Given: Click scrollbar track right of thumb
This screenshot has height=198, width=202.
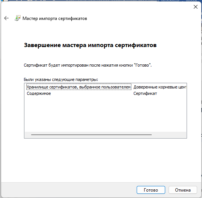Looking at the screenshot, I should (x=169, y=135).
